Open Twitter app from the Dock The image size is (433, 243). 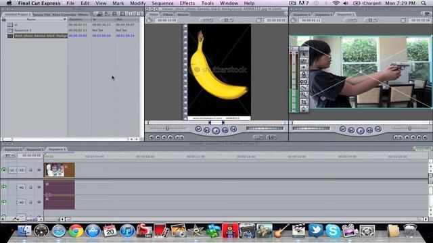[x=316, y=231]
